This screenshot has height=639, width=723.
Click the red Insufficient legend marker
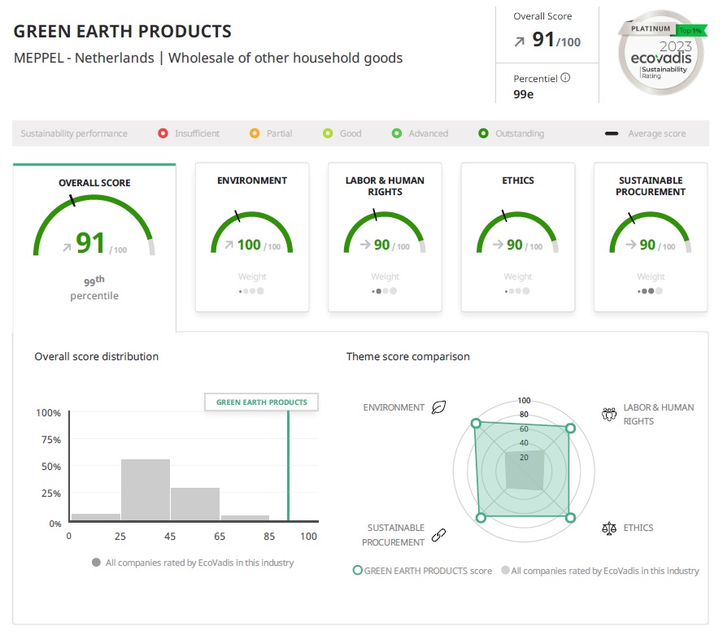click(163, 133)
